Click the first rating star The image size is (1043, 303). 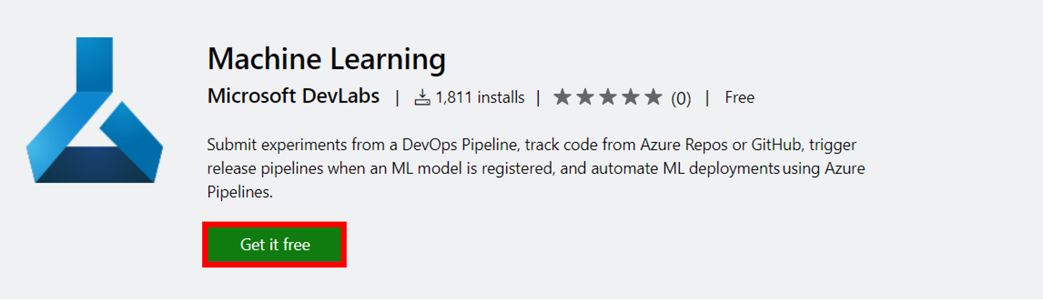(562, 97)
